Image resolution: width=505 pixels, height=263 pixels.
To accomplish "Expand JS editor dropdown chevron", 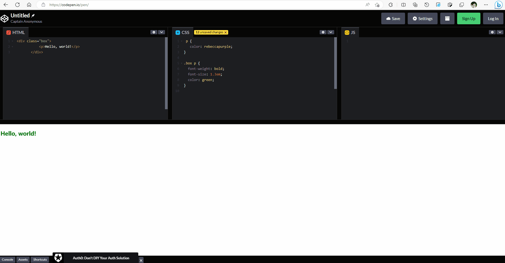I will click(500, 32).
